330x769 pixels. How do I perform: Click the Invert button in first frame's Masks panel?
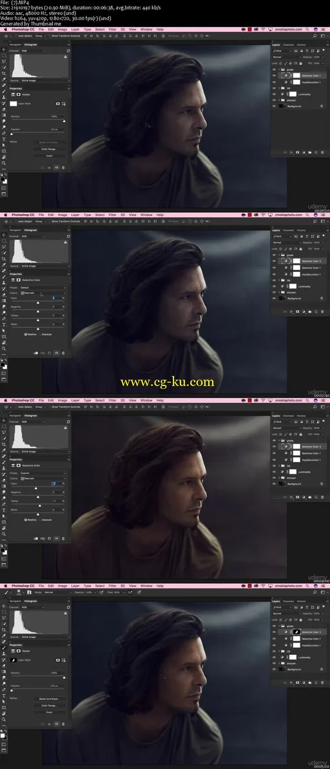pos(50,156)
